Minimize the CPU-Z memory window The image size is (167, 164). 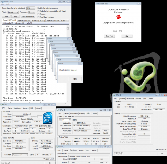[157, 95]
